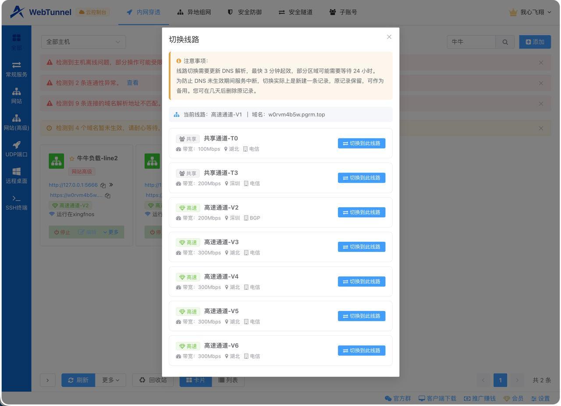The height and width of the screenshot is (406, 561).
Task: Select page 1 in pagination
Action: [500, 380]
